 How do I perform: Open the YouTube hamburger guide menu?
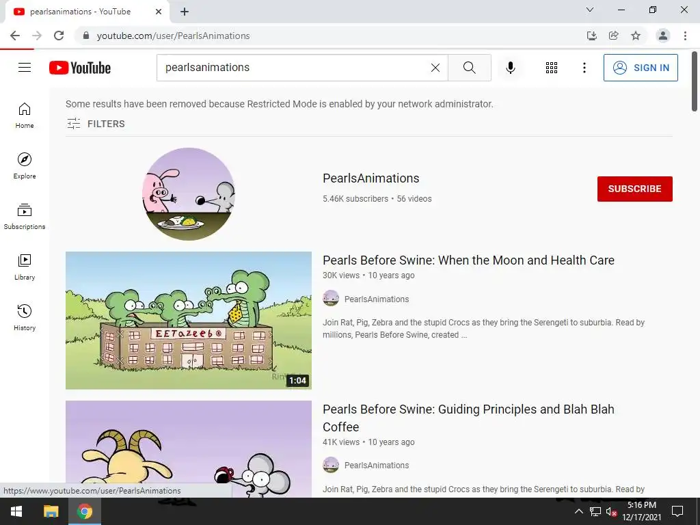click(x=25, y=68)
